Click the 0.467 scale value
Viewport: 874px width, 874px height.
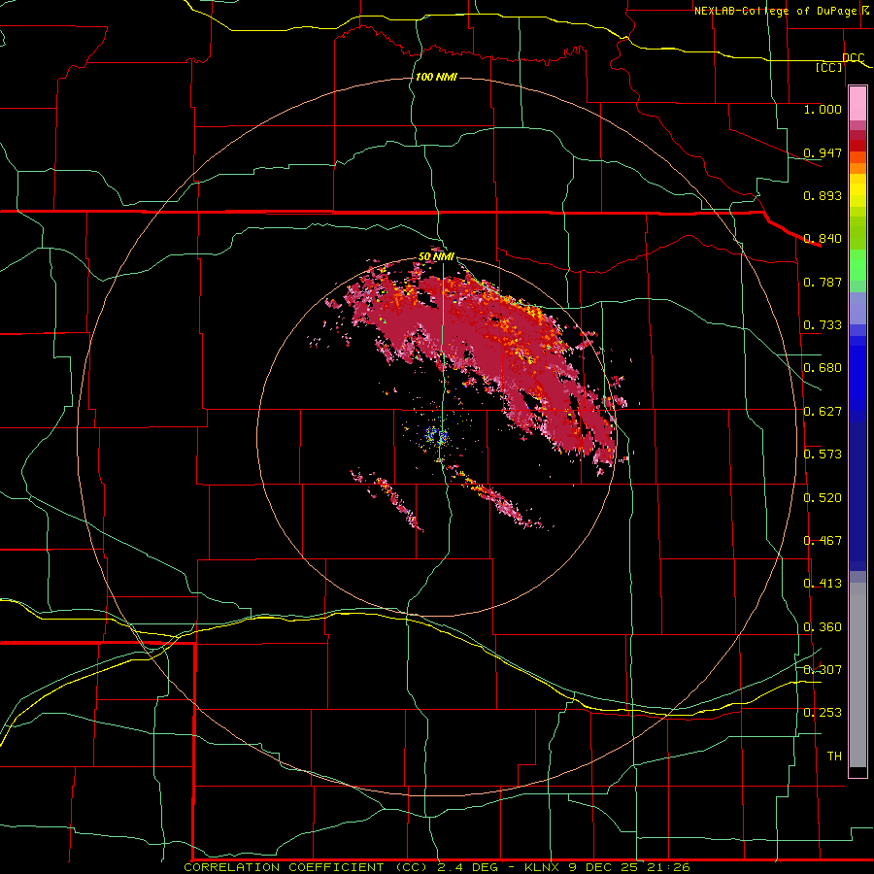click(x=823, y=541)
